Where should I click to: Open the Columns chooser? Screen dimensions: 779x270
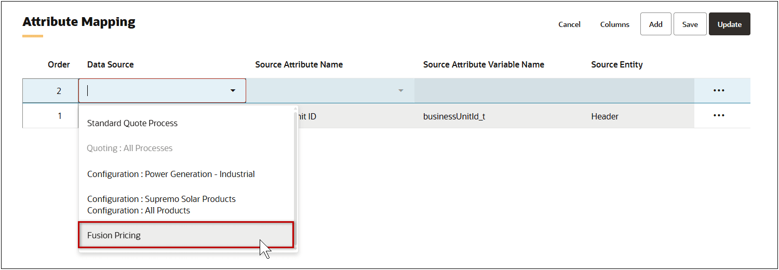click(x=615, y=24)
